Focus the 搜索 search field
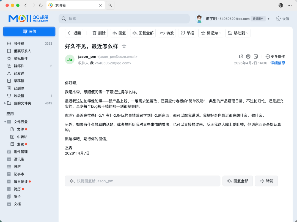The height and width of the screenshot is (222, 297). [x=124, y=19]
